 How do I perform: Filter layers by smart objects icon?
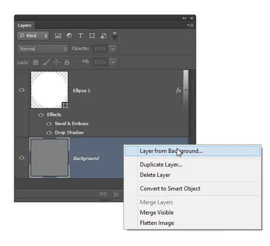[x=103, y=36]
